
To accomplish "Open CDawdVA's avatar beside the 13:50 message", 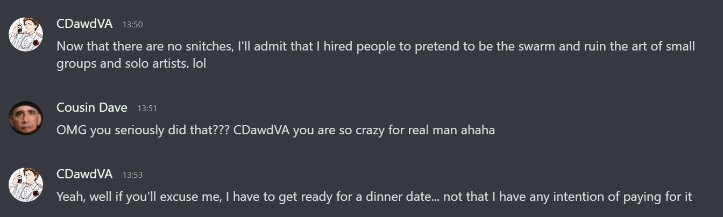I will click(25, 34).
